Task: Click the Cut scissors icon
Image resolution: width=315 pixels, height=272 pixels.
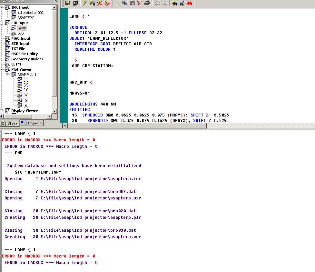Action: coord(118,3)
